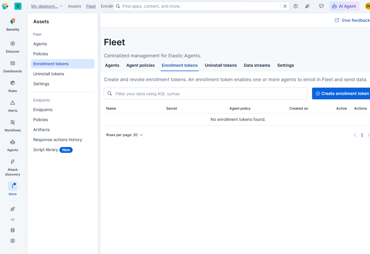Click the database stack icon in sidebar
Viewport: 370px width, 254px height.
13,230
